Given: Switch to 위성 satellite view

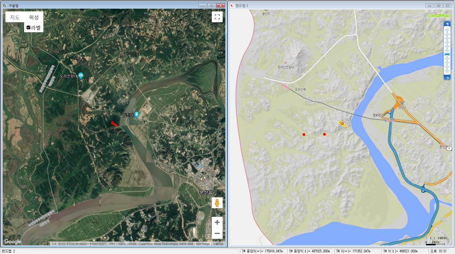Looking at the screenshot, I should pos(34,17).
